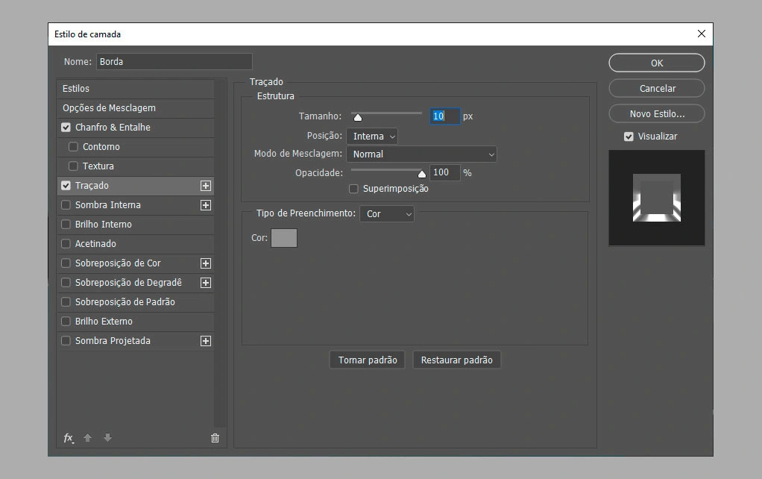Screen dimensions: 762x479
Task: Enable the Sobreposição de Cor checkbox
Action: pos(66,263)
